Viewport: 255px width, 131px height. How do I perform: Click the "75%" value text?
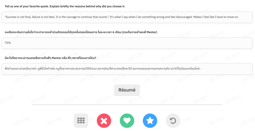8,43
